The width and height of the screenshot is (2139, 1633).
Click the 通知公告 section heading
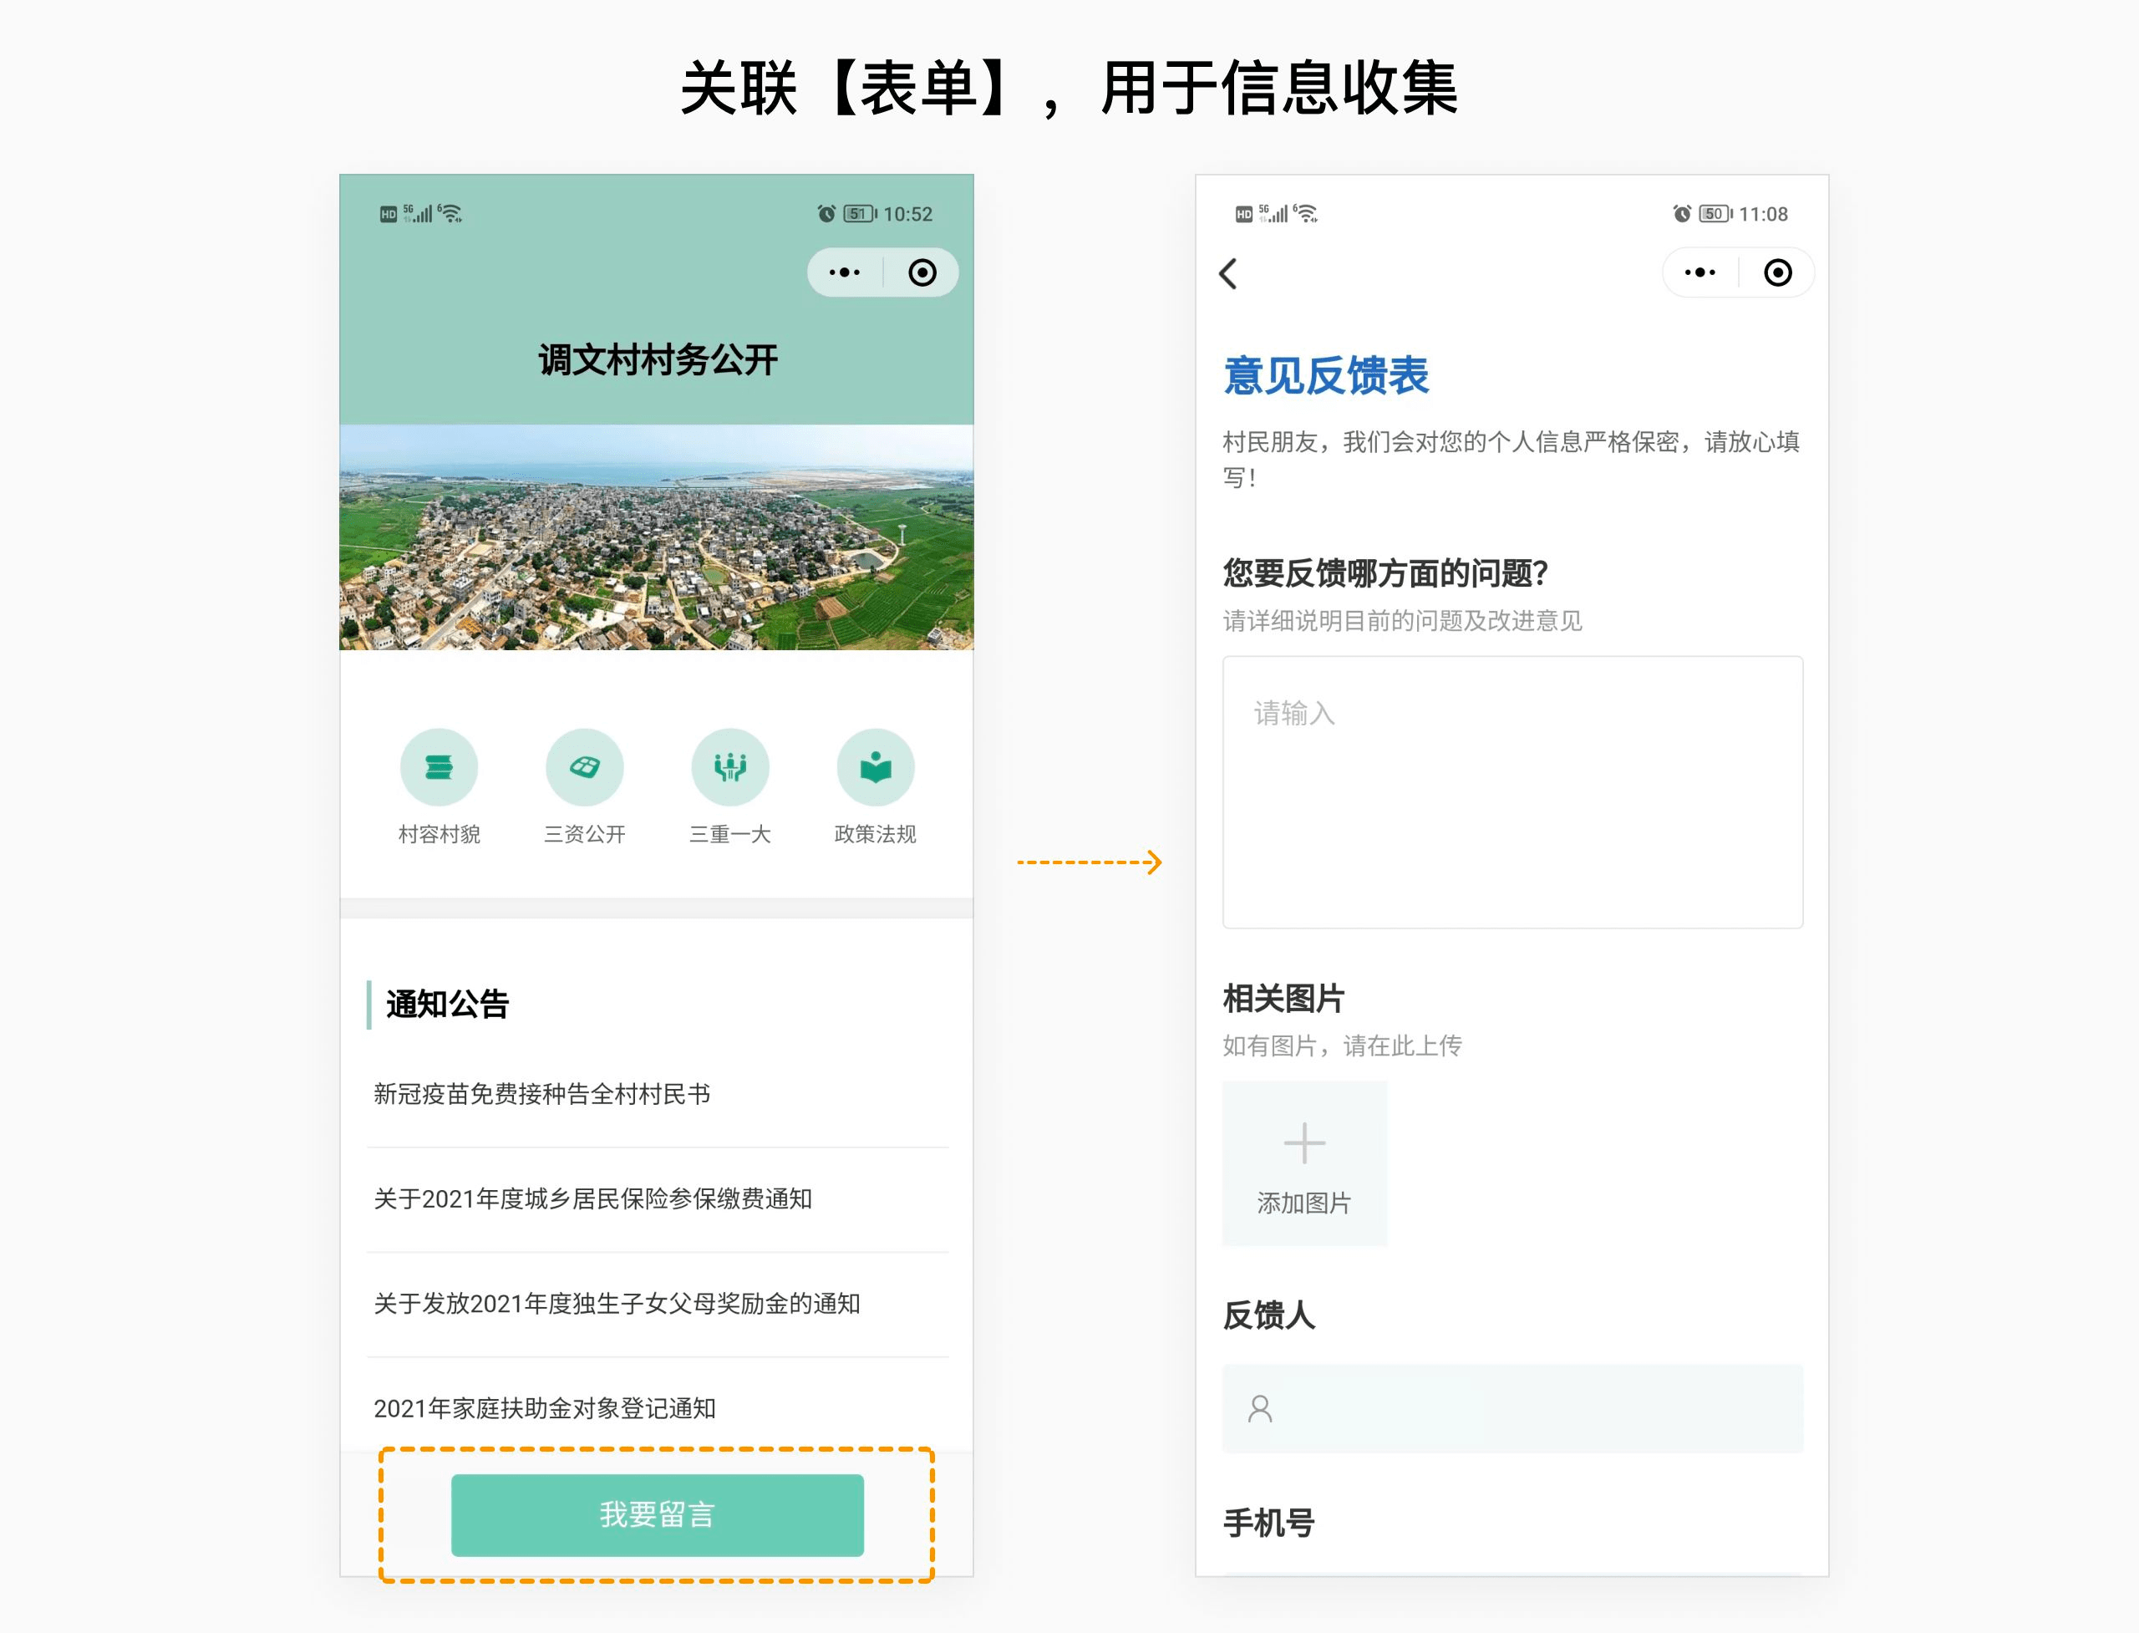pos(447,1004)
